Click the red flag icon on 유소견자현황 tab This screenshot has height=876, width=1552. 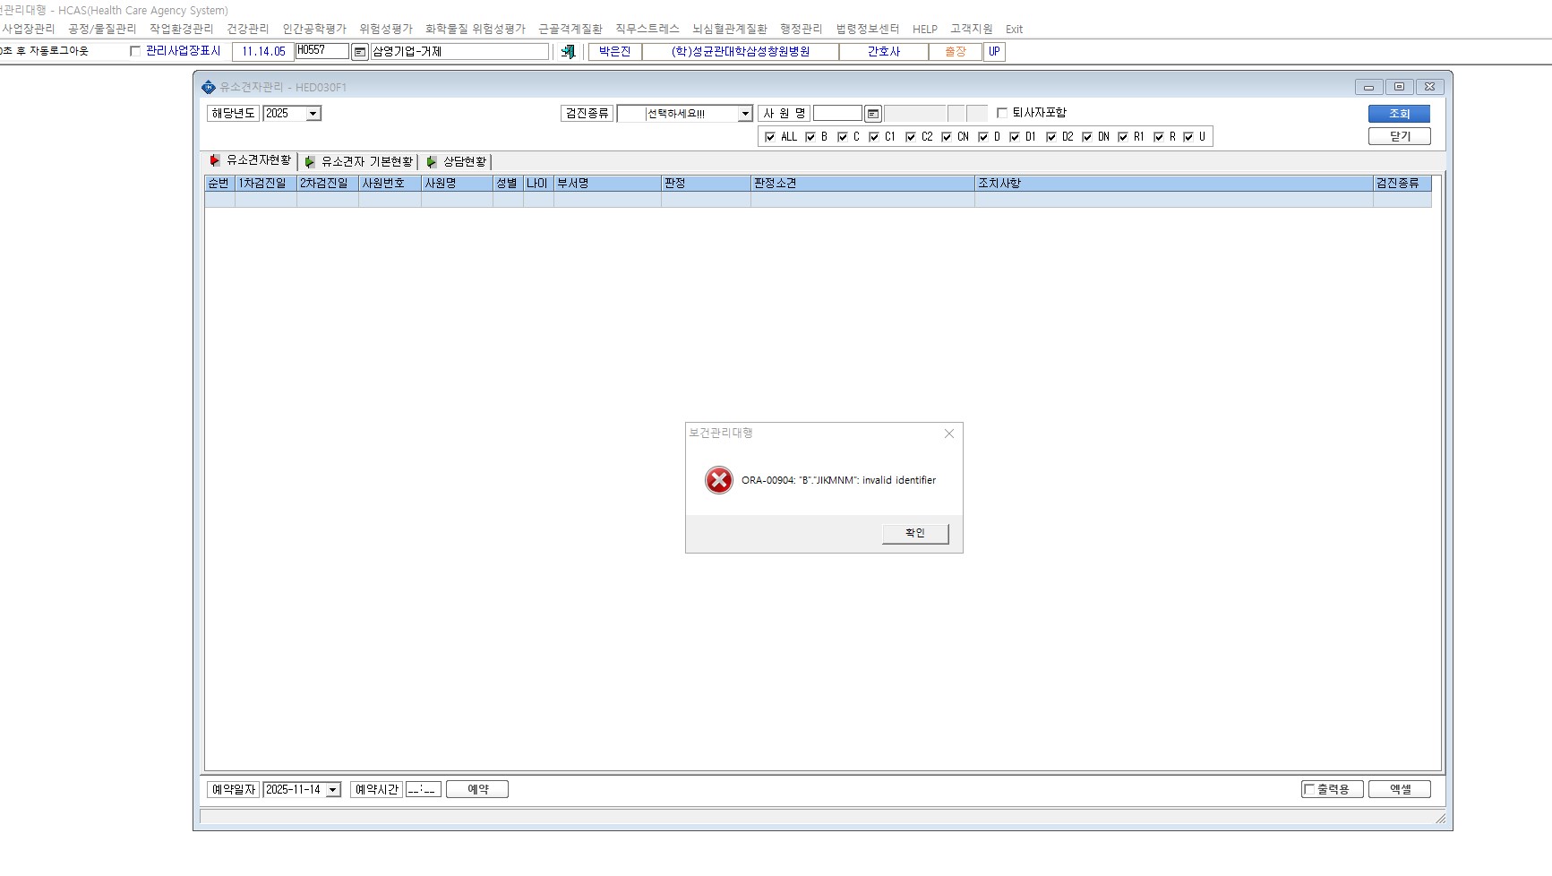[x=215, y=160]
